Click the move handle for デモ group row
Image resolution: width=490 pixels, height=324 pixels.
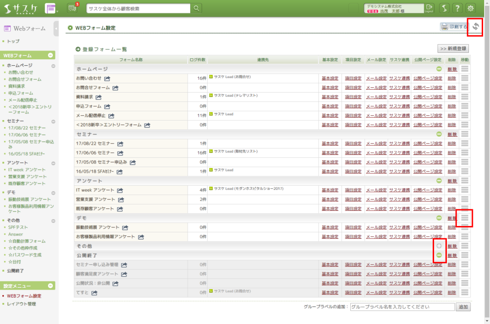pos(465,218)
